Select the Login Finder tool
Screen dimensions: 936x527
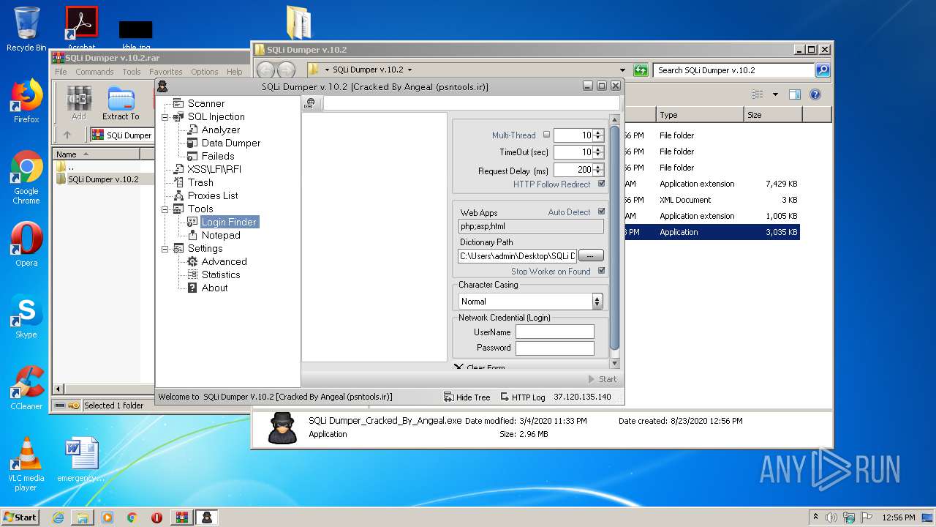coord(229,222)
